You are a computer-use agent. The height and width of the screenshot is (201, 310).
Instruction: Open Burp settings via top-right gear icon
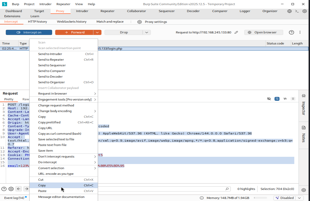[304, 11]
